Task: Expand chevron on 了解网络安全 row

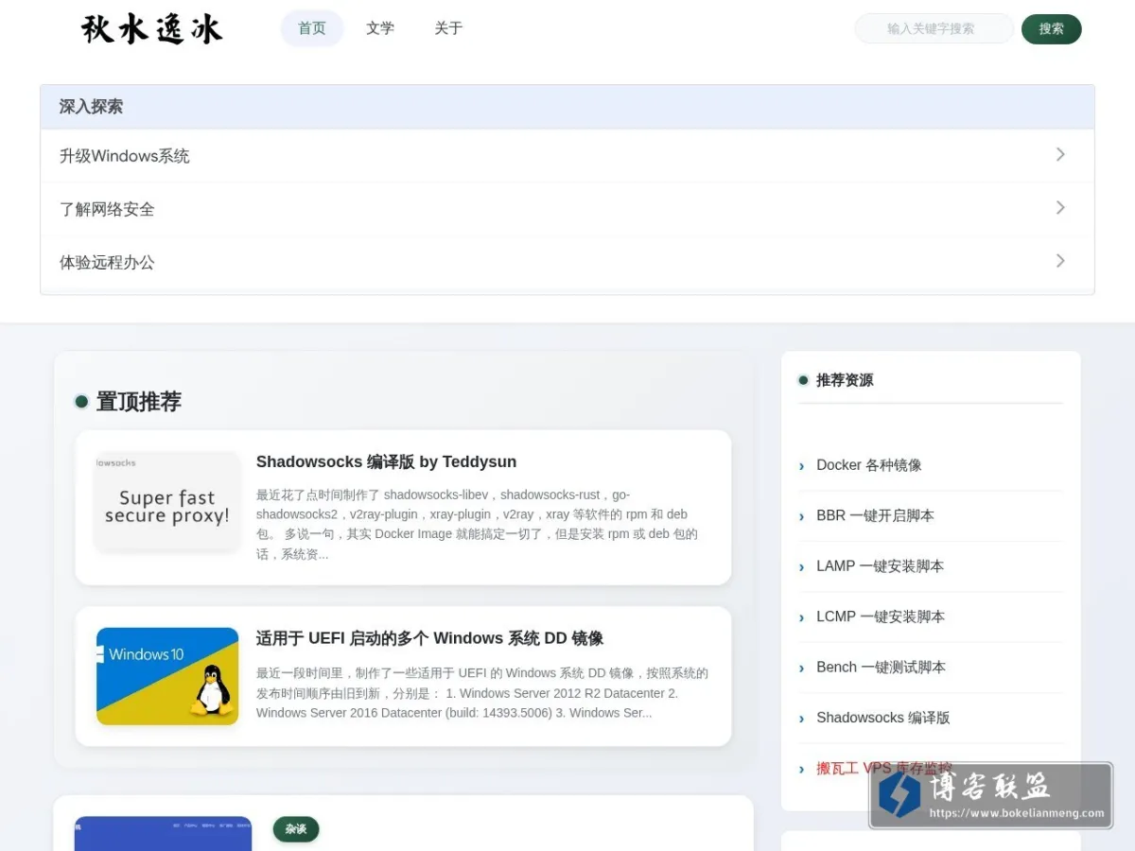Action: click(x=1060, y=207)
